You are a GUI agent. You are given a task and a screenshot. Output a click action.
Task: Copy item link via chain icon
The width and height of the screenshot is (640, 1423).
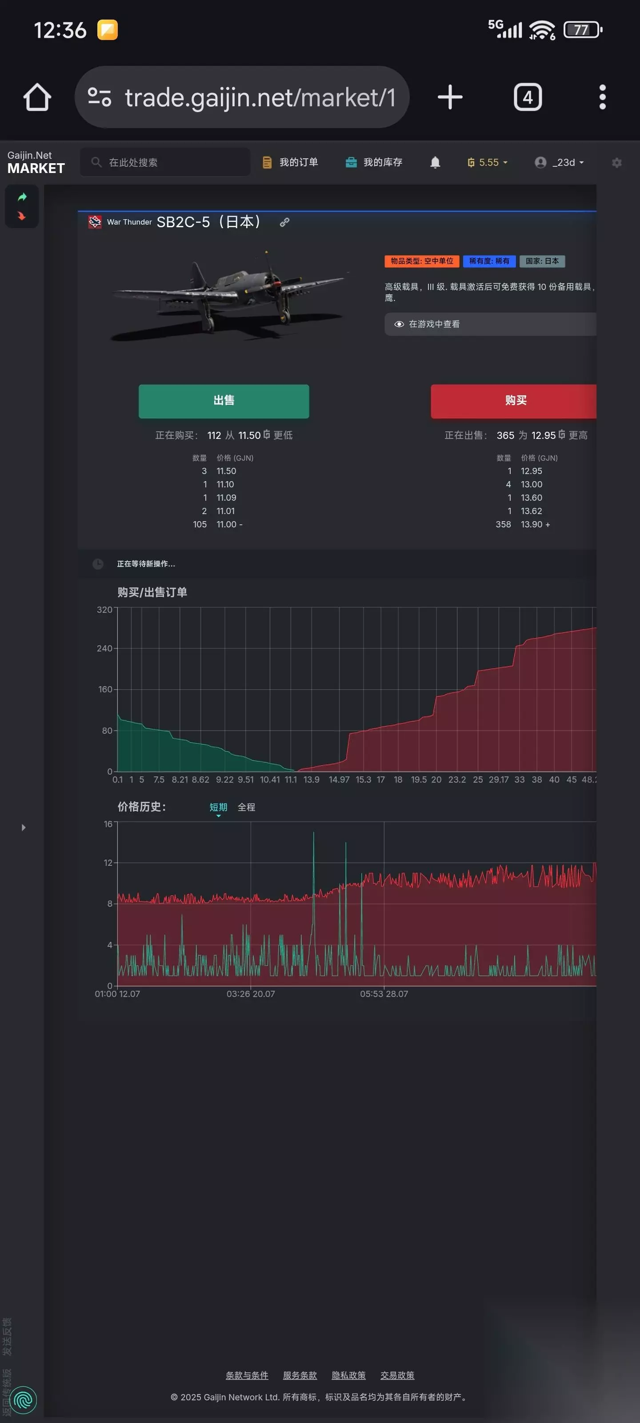[284, 222]
